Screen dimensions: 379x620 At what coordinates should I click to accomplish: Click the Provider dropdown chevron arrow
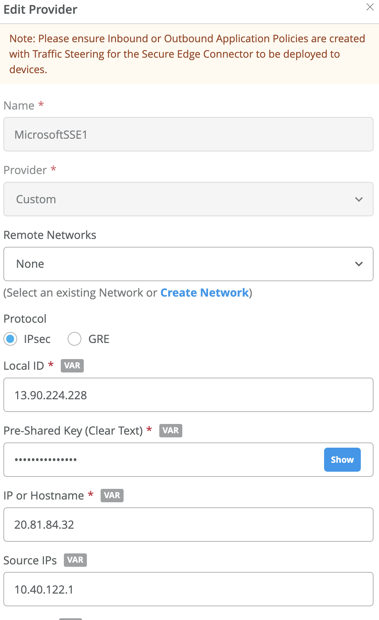(359, 199)
